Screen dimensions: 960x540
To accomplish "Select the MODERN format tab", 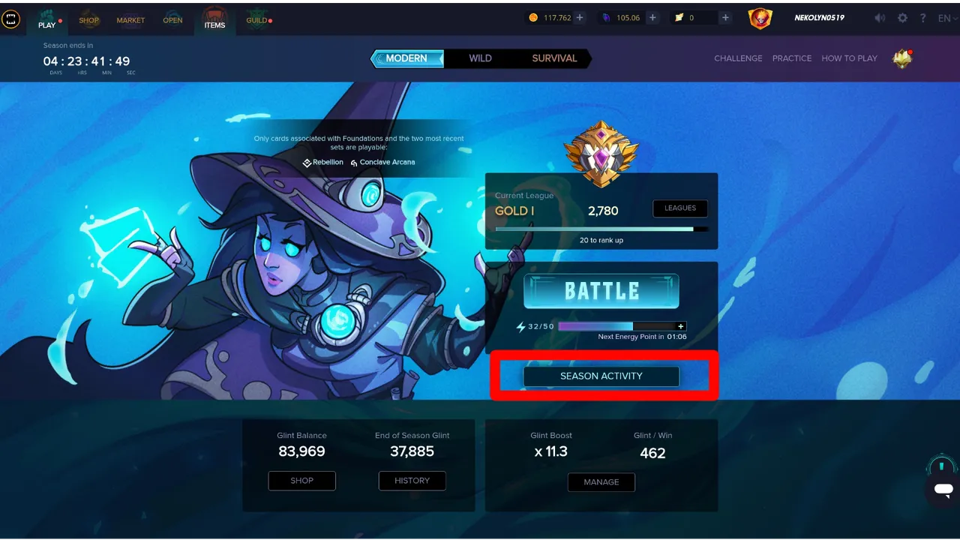I will [x=407, y=58].
